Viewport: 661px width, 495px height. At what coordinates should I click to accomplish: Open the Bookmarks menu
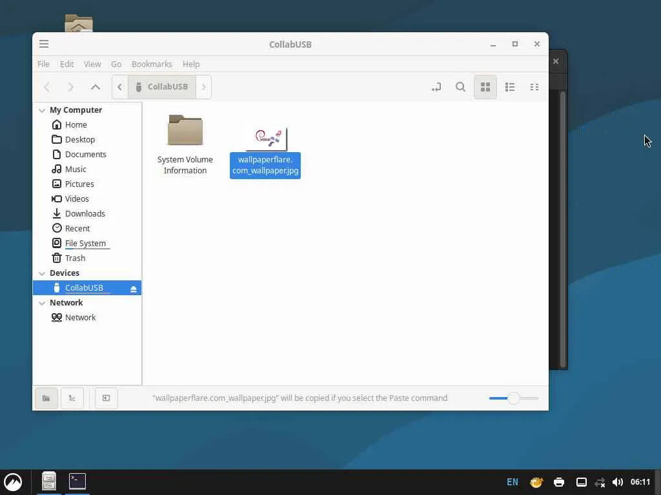point(152,64)
